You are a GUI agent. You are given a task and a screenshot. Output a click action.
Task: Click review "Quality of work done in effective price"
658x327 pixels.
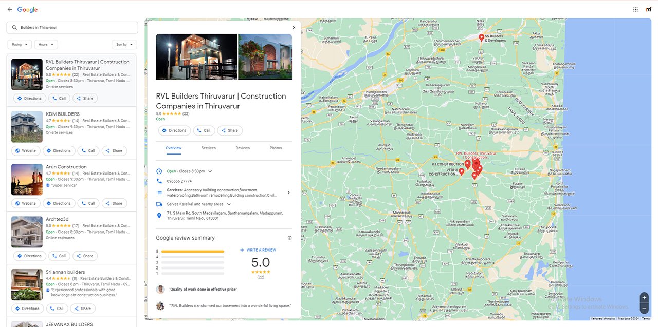[x=203, y=290]
